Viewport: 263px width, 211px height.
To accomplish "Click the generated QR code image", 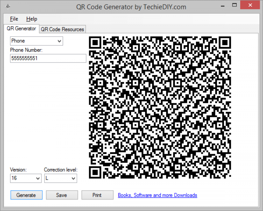I will pyautogui.click(x=160, y=107).
